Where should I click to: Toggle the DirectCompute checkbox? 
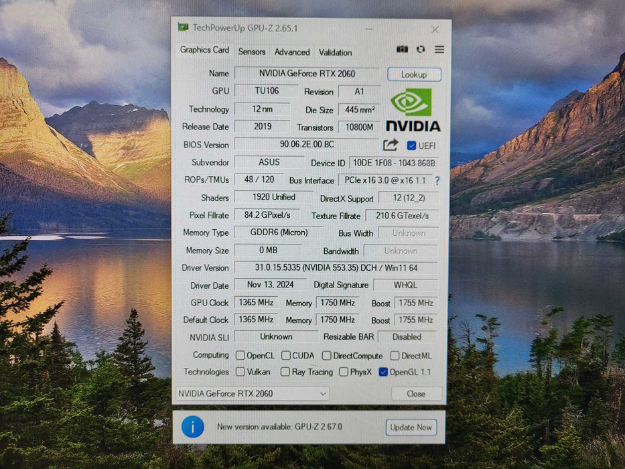click(327, 355)
